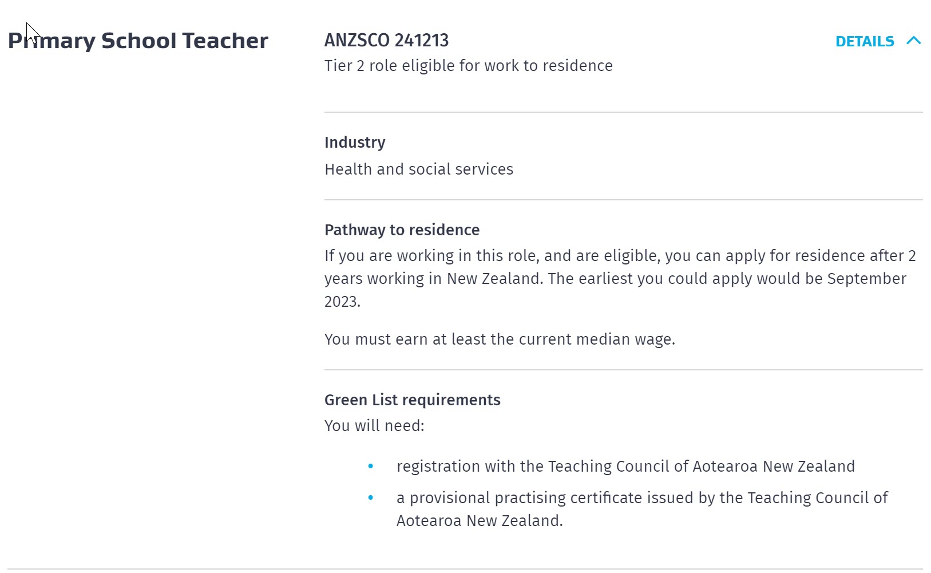Screen dimensions: 931x573
Task: Click 'years working in New Zealand' text
Action: (434, 279)
